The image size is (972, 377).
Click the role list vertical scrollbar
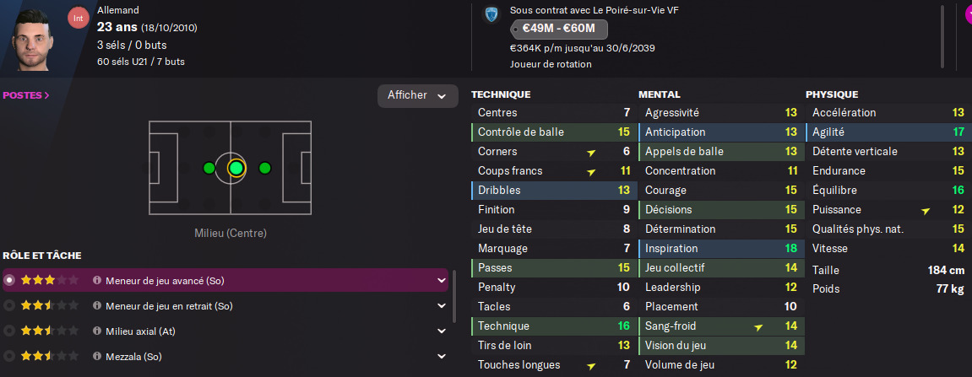click(x=454, y=297)
